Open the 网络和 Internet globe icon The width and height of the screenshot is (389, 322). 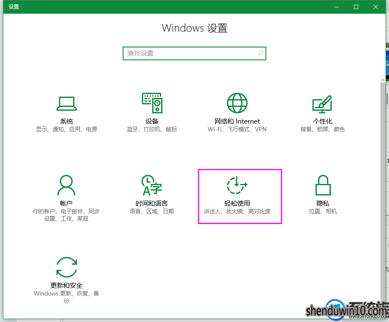(237, 103)
